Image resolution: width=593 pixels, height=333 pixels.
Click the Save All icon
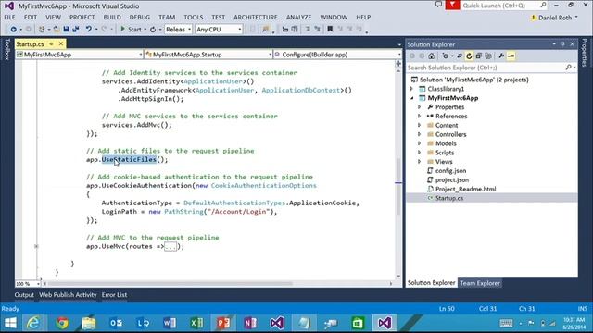[76, 29]
